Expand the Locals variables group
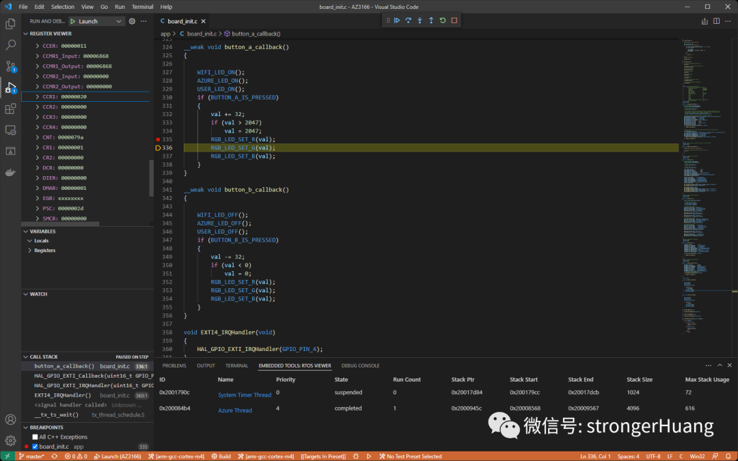 point(29,241)
